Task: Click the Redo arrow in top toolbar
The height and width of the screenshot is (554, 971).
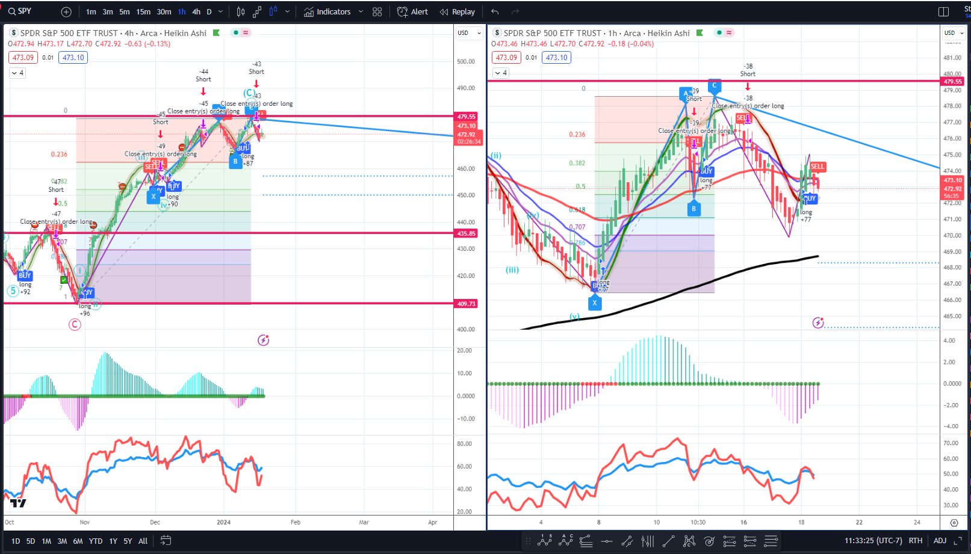Action: (x=515, y=12)
